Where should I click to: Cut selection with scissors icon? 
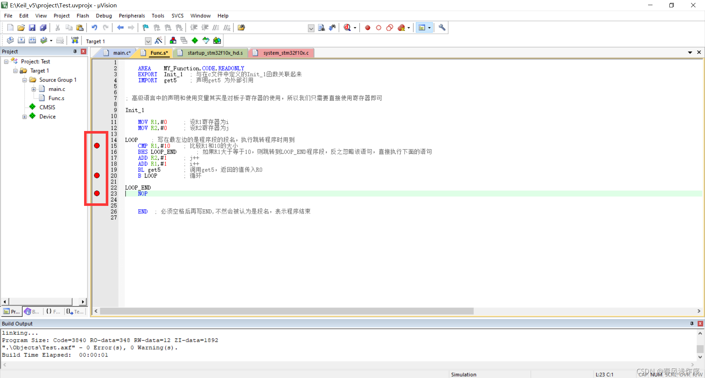pos(58,28)
